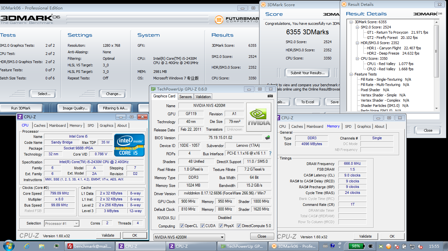Open Windows Explorer folder icon on taskbar
448x251 pixels.
(42, 246)
